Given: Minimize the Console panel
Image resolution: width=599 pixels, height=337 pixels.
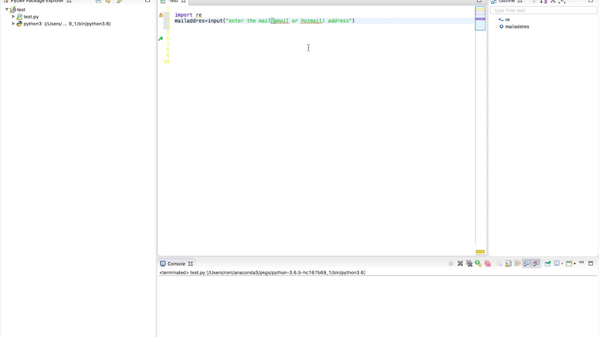Looking at the screenshot, I should [582, 263].
